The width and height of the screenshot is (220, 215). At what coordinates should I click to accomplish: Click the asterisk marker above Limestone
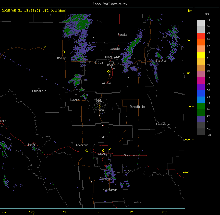39,88
